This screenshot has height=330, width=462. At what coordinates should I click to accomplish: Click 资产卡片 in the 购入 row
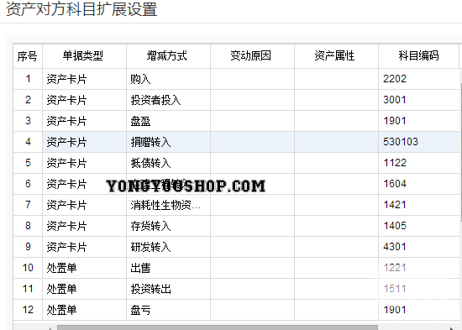tap(66, 79)
